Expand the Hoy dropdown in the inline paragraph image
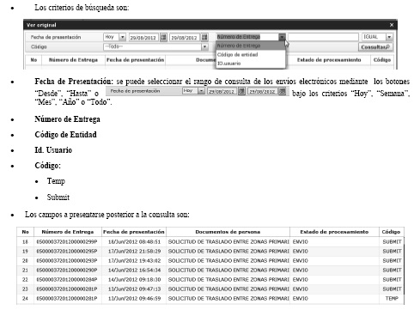 (201, 91)
